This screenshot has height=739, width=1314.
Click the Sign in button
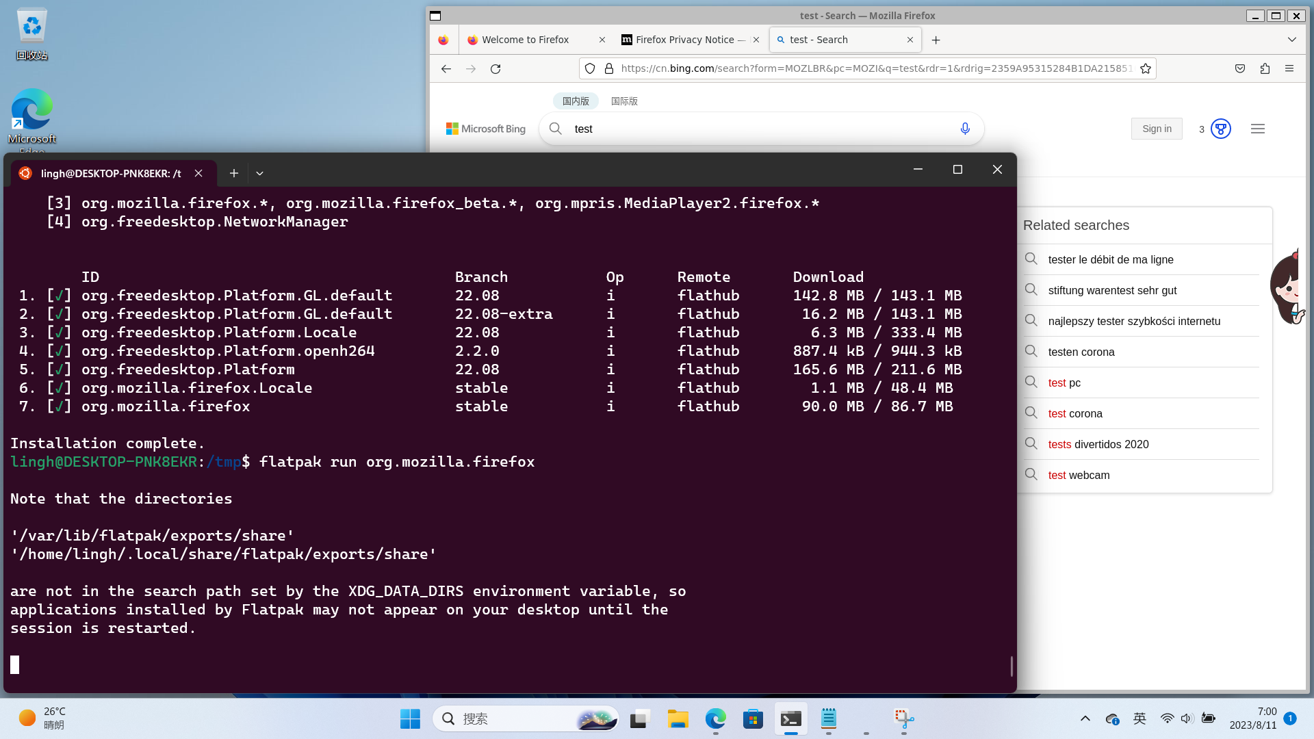pos(1157,129)
